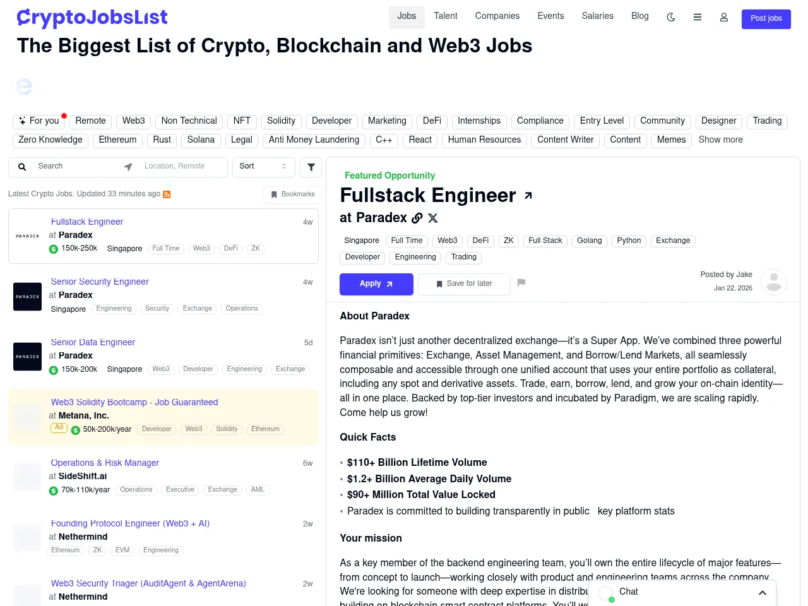Report the listing via the flag icon
This screenshot has width=808, height=606.
point(521,283)
